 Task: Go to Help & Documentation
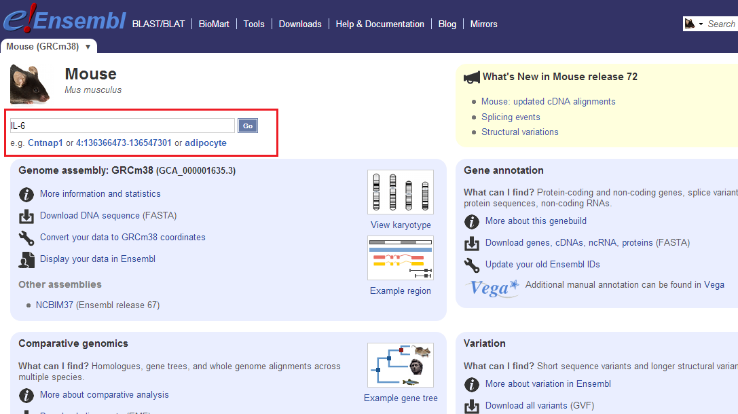380,24
